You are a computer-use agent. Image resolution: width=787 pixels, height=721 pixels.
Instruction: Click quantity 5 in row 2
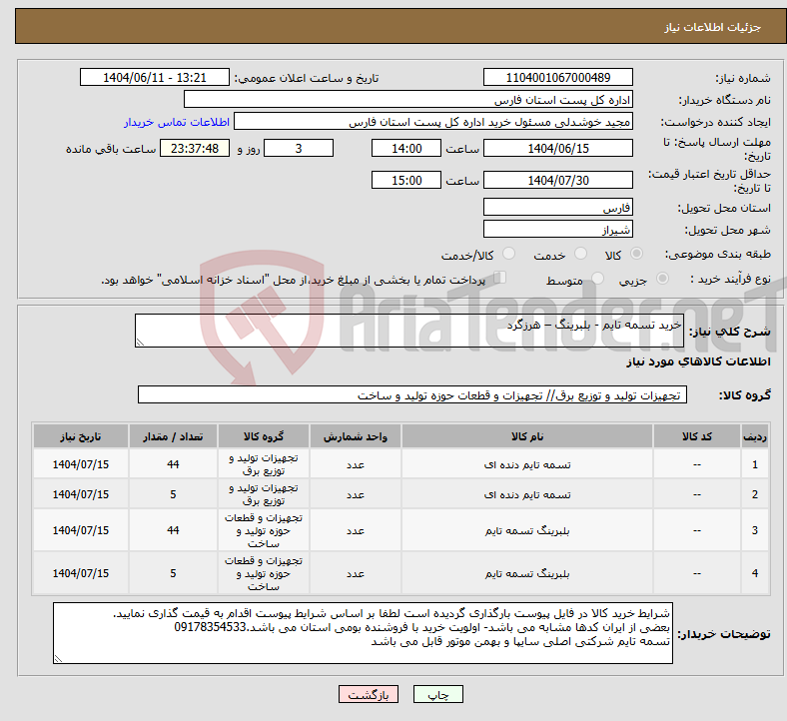[173, 494]
